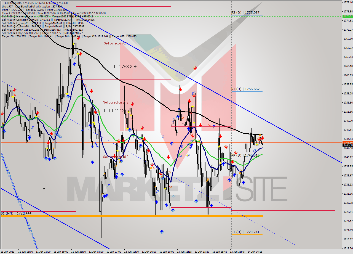This screenshot has height=254, width=353.
Task: Select the 'Sell %20 @ Entry -50' row
Action: tap(42, 33)
